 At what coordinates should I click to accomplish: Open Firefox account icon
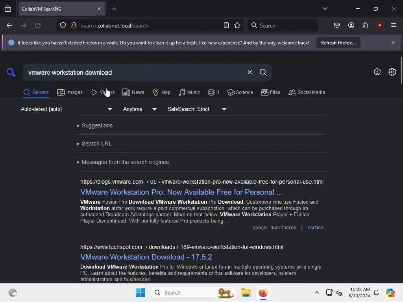click(x=351, y=26)
